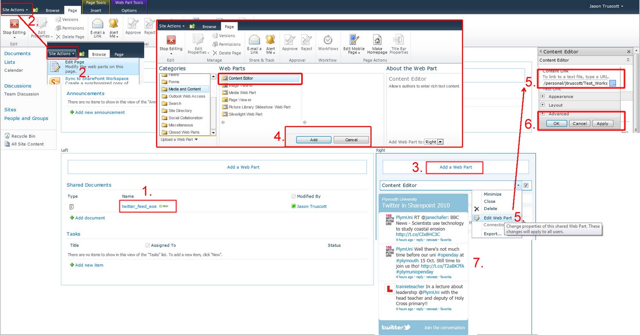The height and width of the screenshot is (335, 640).
Task: Click the Add button in web part gallery
Action: point(314,140)
